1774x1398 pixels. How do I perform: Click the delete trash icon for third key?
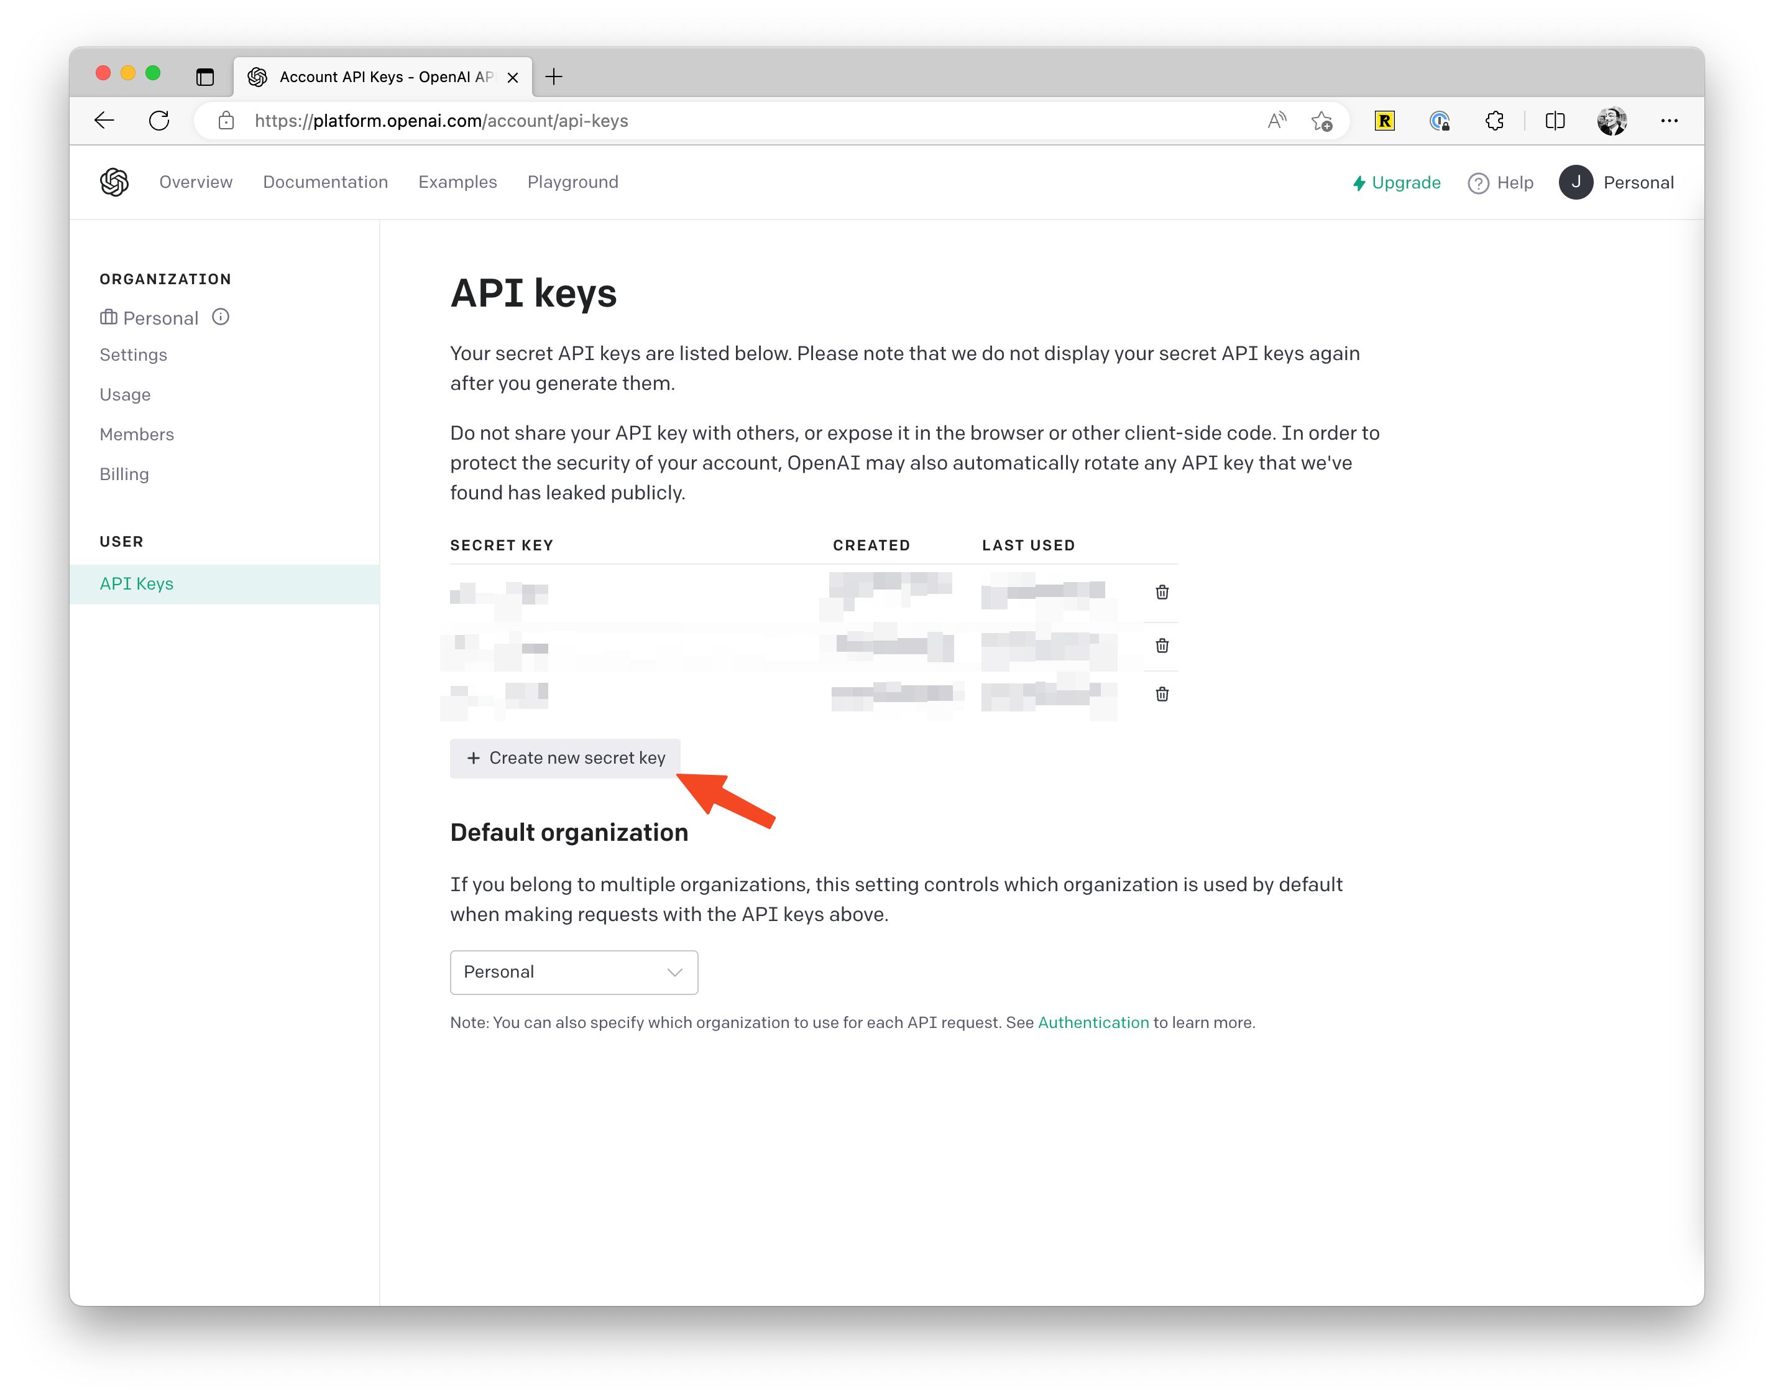point(1160,695)
